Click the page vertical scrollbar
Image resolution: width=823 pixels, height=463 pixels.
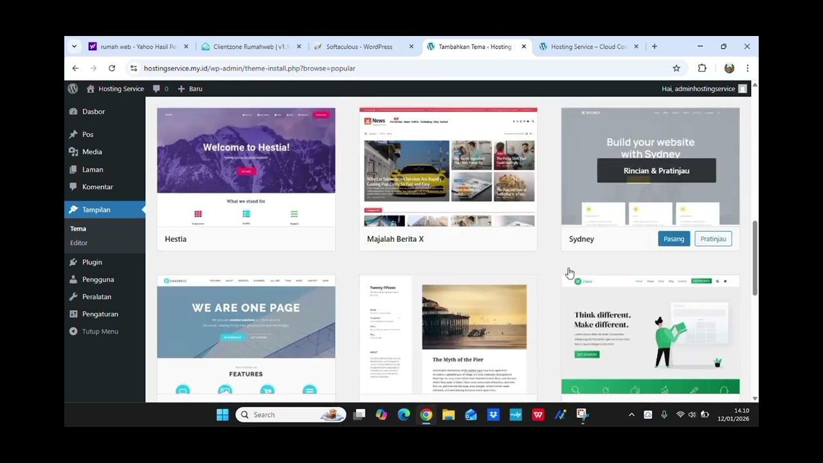tap(755, 259)
